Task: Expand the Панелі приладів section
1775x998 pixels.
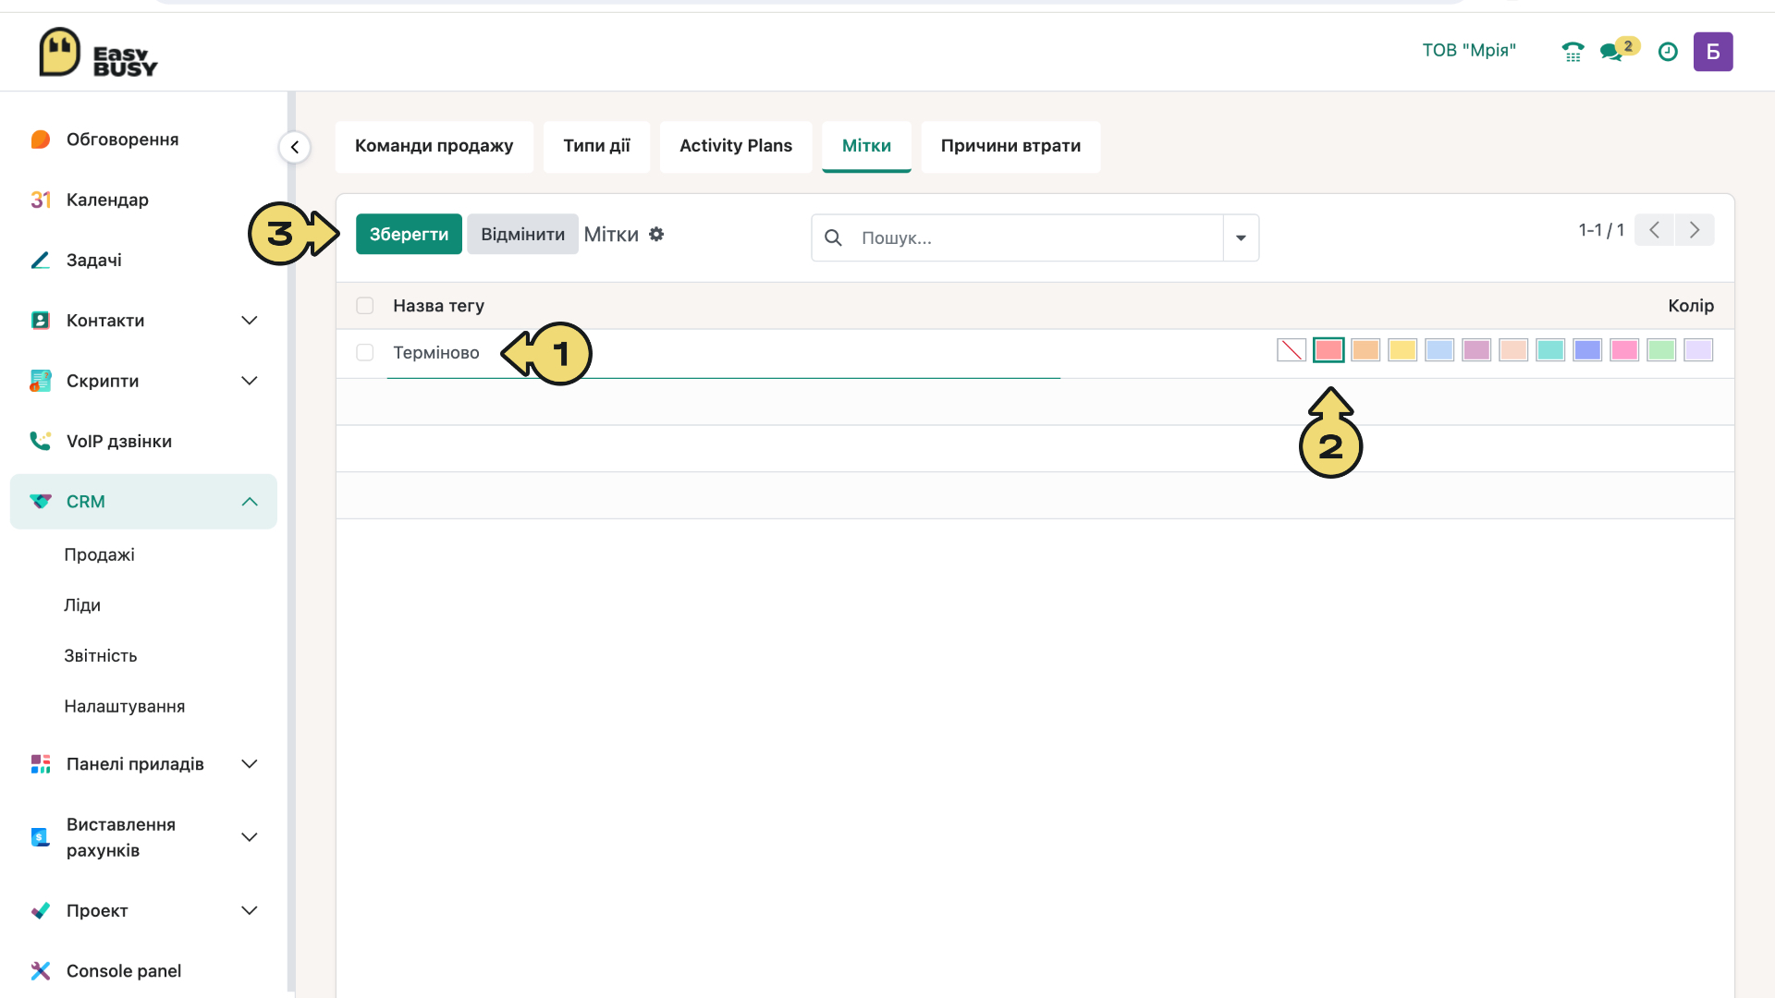Action: [249, 764]
